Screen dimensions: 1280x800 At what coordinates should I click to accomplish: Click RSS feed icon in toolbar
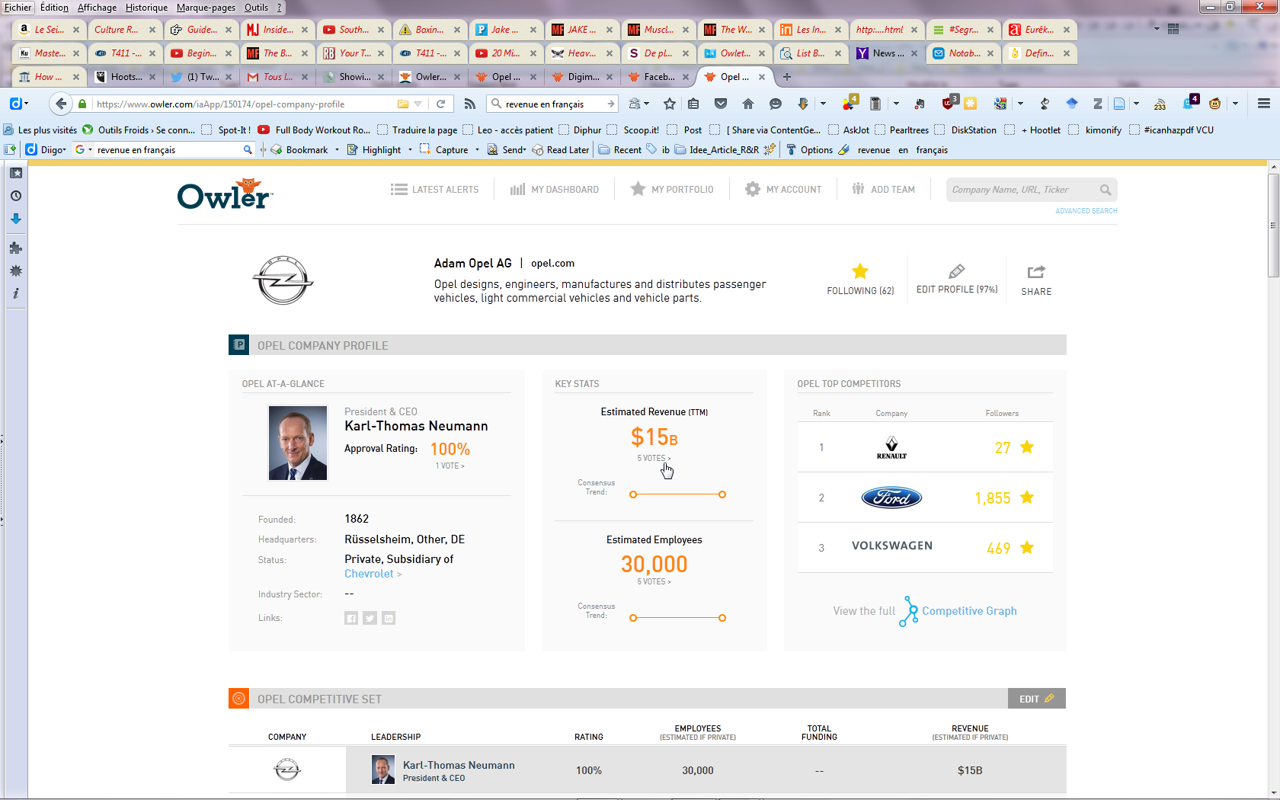click(470, 104)
